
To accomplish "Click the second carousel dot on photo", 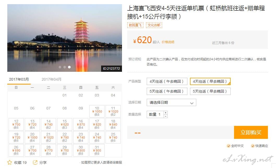I will [65, 67].
